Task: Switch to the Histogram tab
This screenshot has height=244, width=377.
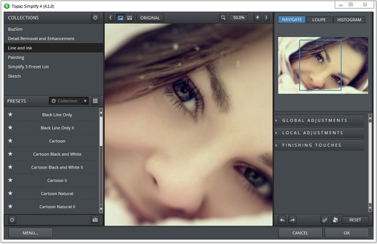Action: pos(349,19)
